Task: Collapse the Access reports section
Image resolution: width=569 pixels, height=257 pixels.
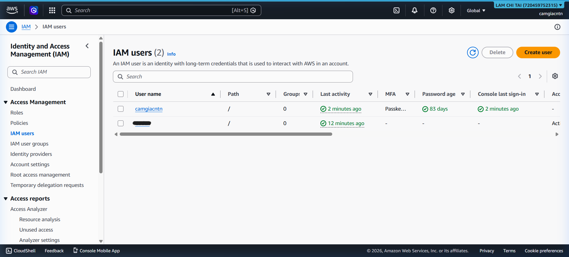Action: pyautogui.click(x=6, y=199)
